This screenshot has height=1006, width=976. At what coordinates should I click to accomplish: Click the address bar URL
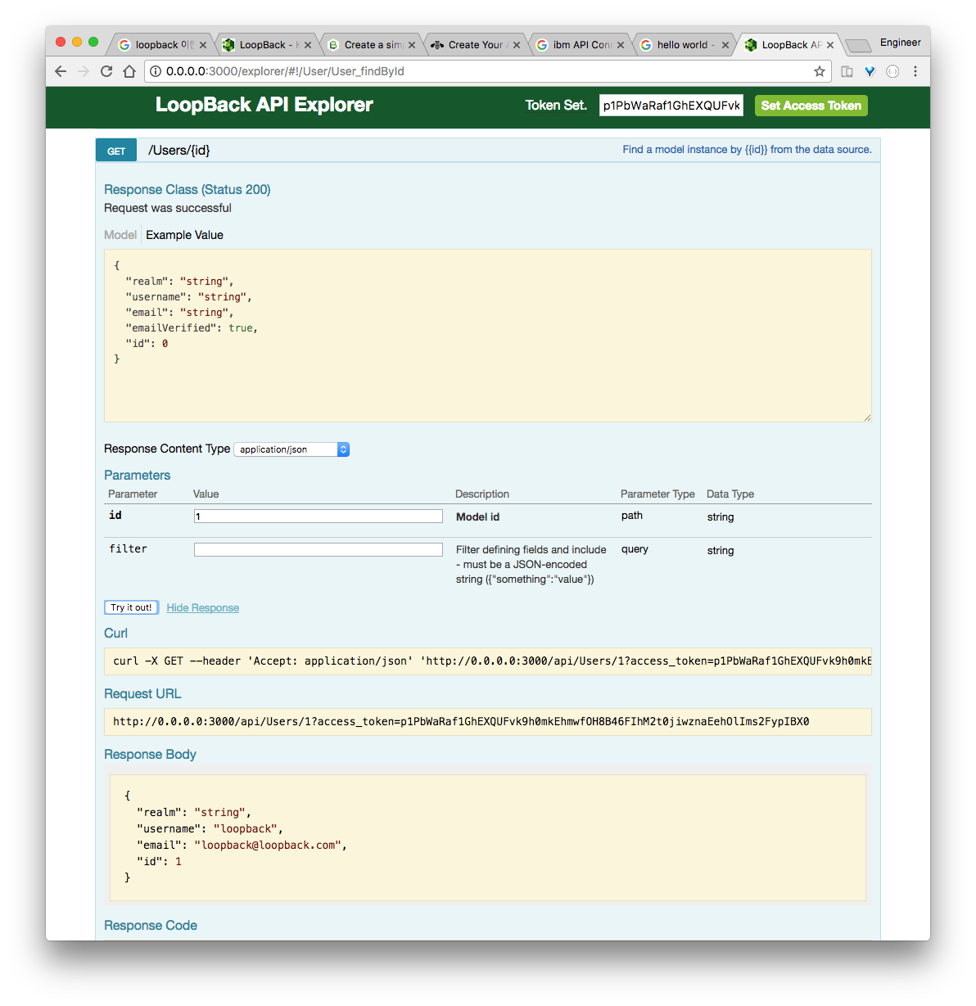(x=285, y=71)
